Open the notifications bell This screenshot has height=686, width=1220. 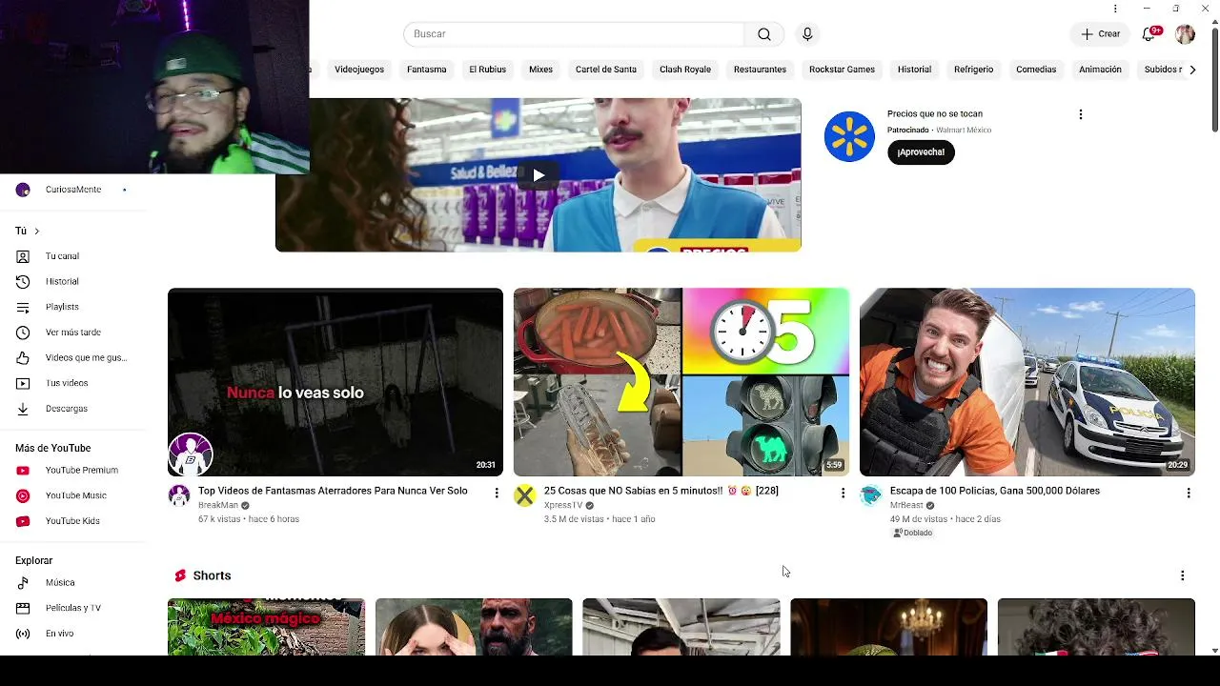pos(1149,34)
